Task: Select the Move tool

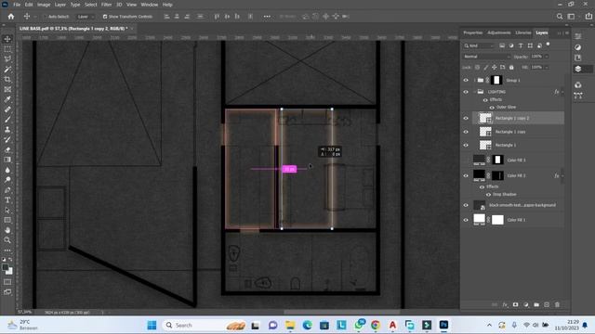Action: 7,39
